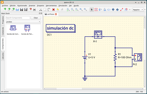147x94 pixels.
Task: Redo the last undone action
Action: point(62,9)
